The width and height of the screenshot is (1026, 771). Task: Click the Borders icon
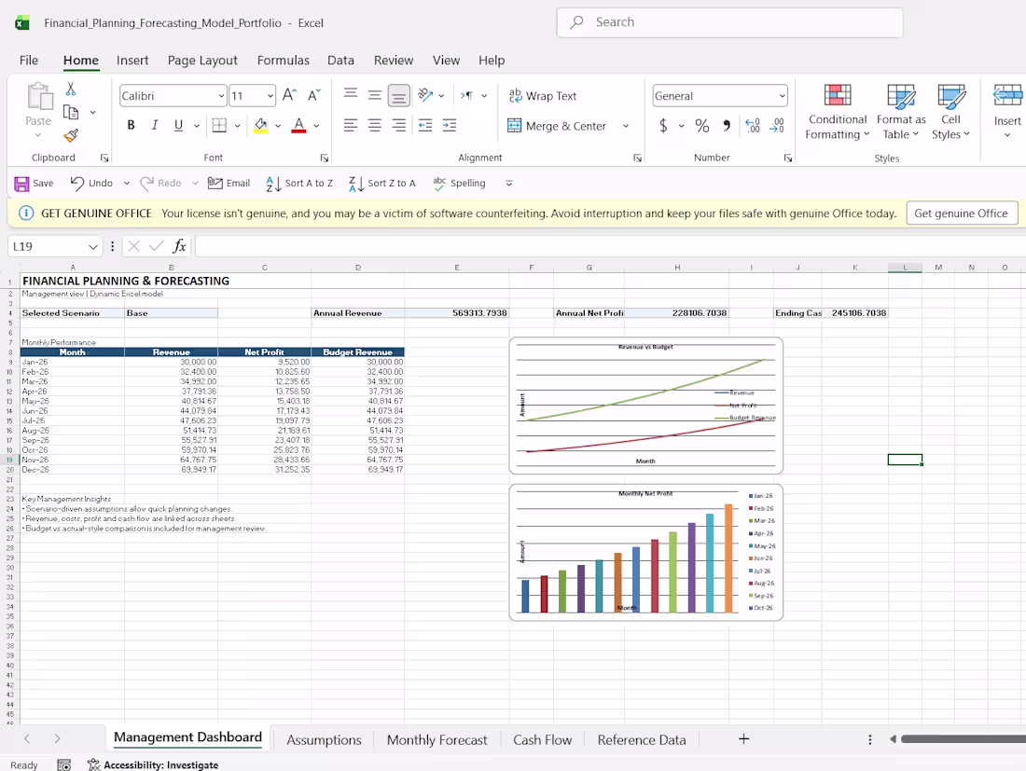219,125
